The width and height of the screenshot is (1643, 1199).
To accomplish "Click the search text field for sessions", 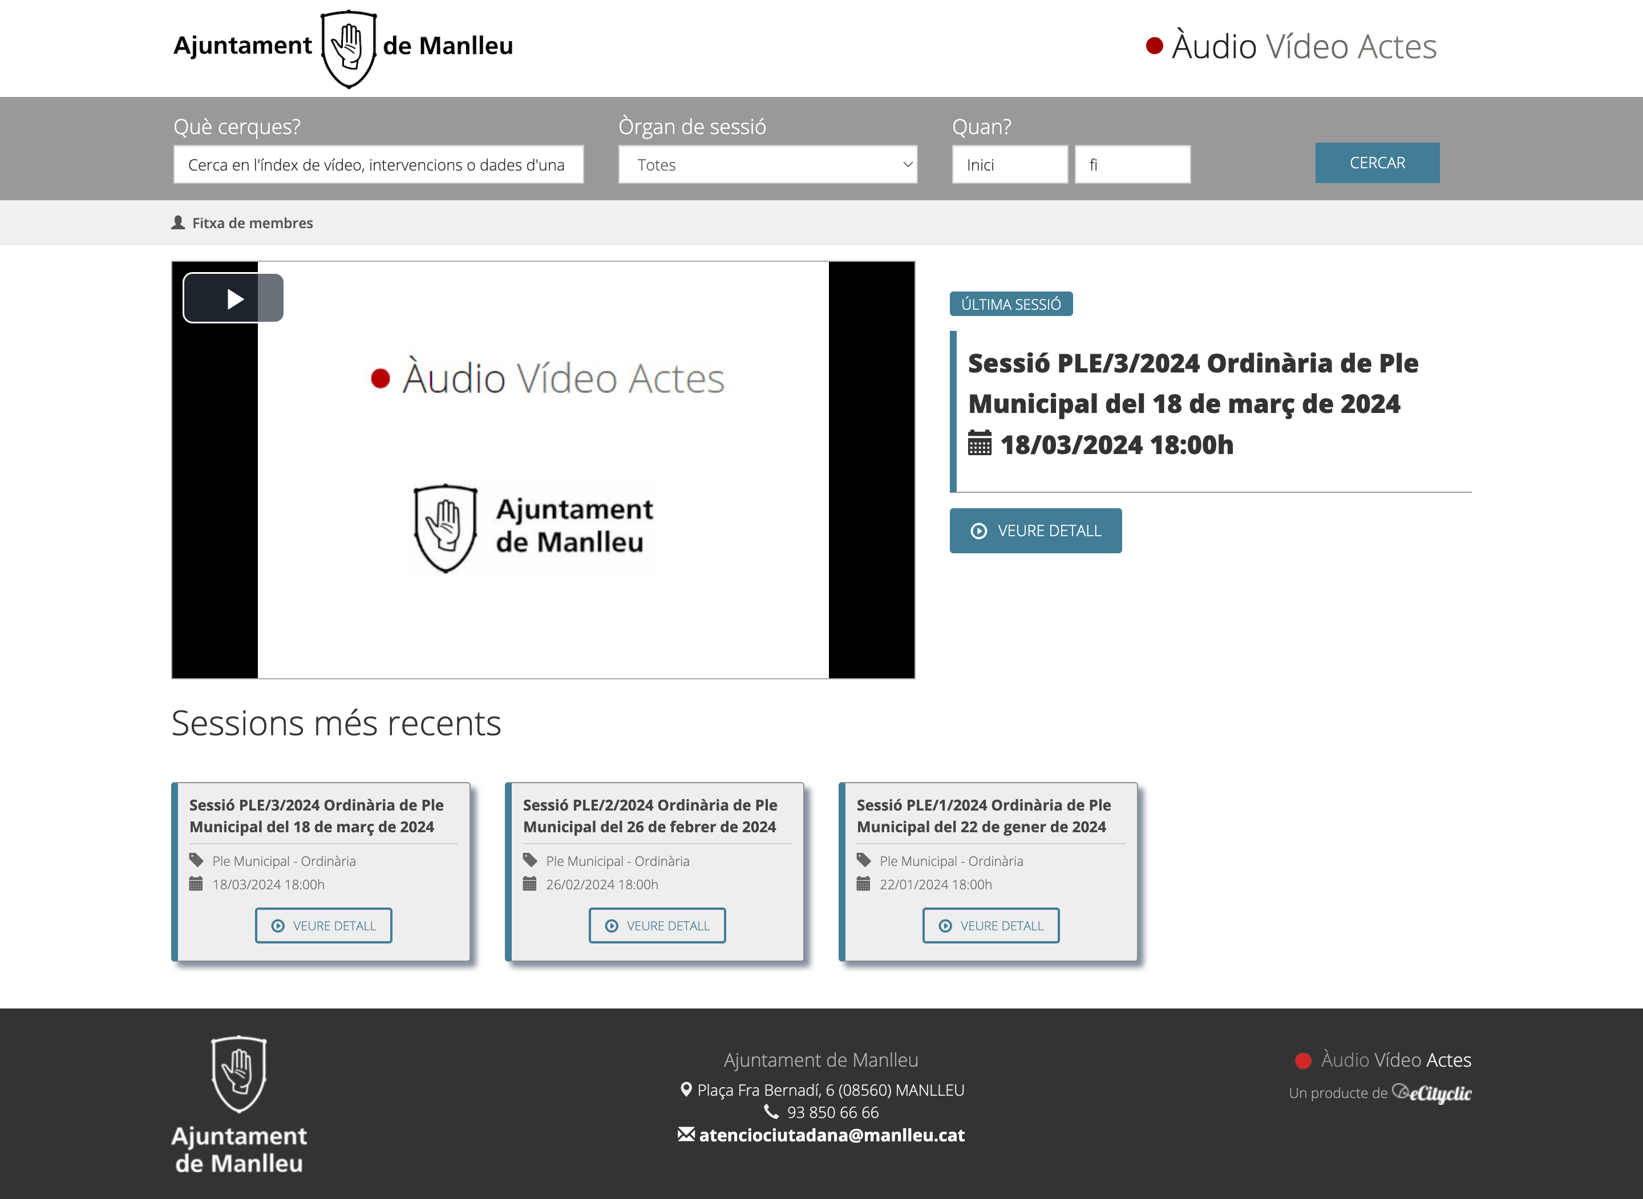I will coord(378,165).
